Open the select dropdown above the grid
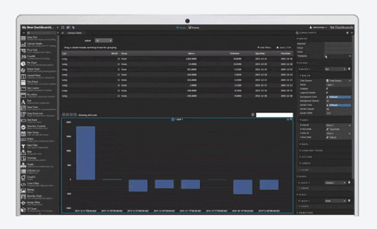Screen dimensions: 377x229 [103, 41]
